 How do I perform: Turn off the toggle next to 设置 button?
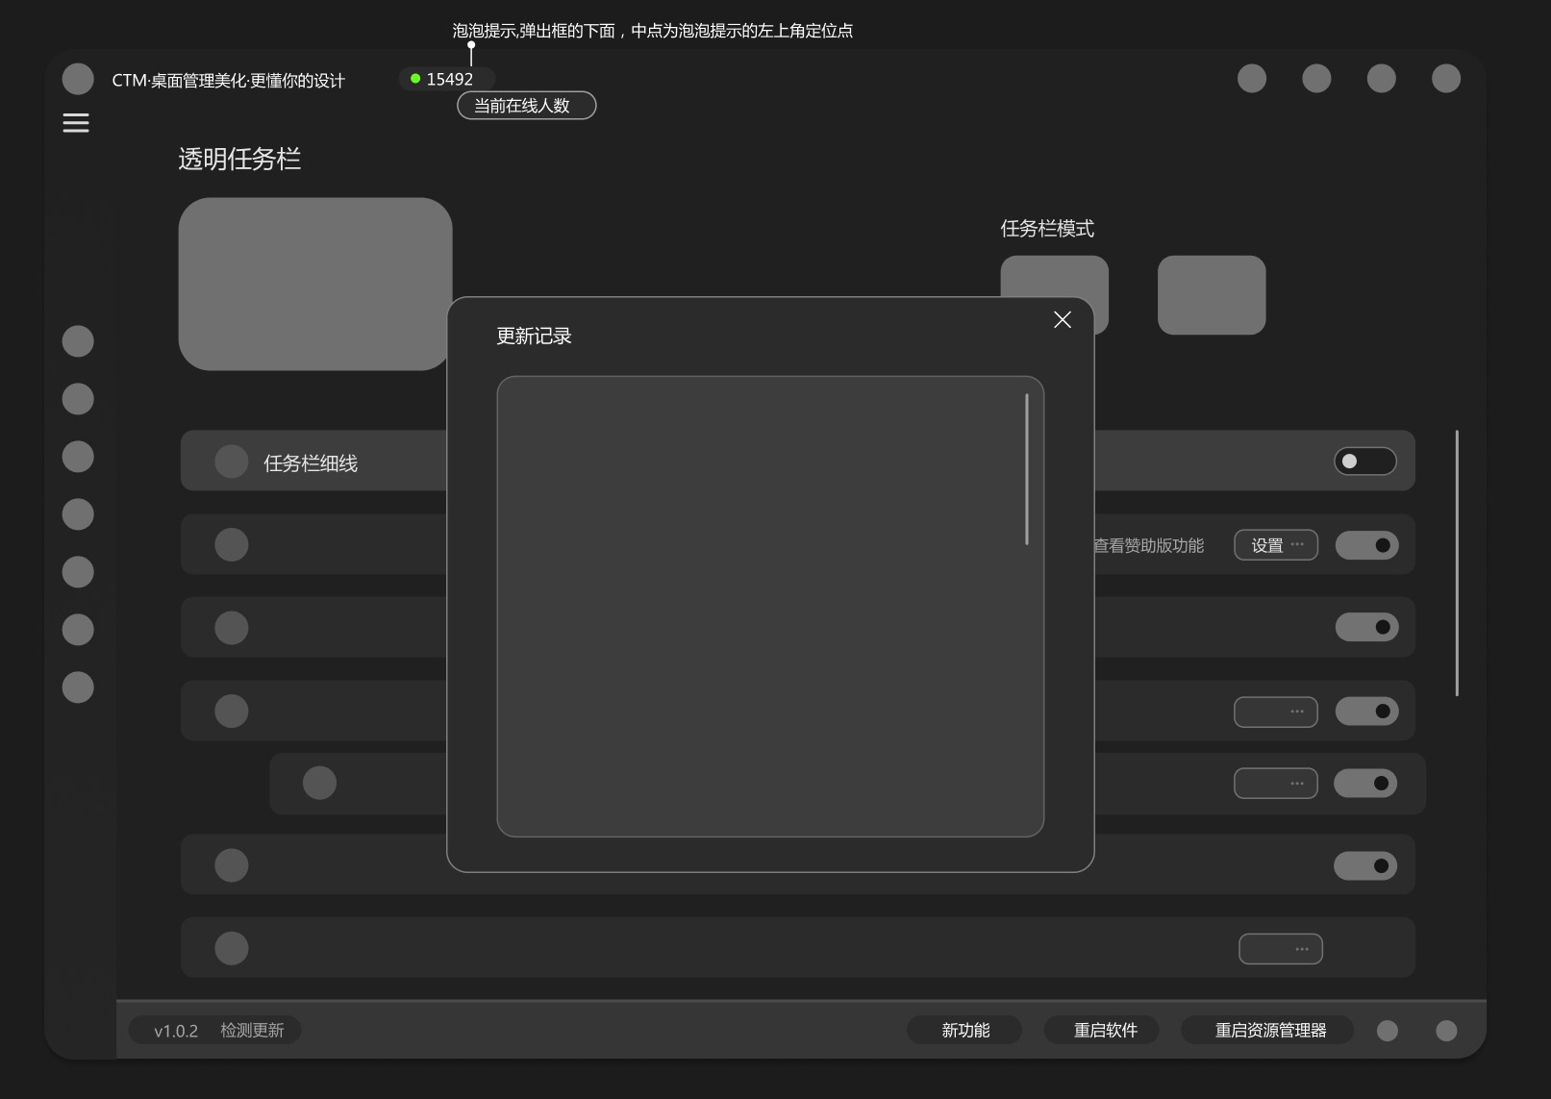point(1366,545)
